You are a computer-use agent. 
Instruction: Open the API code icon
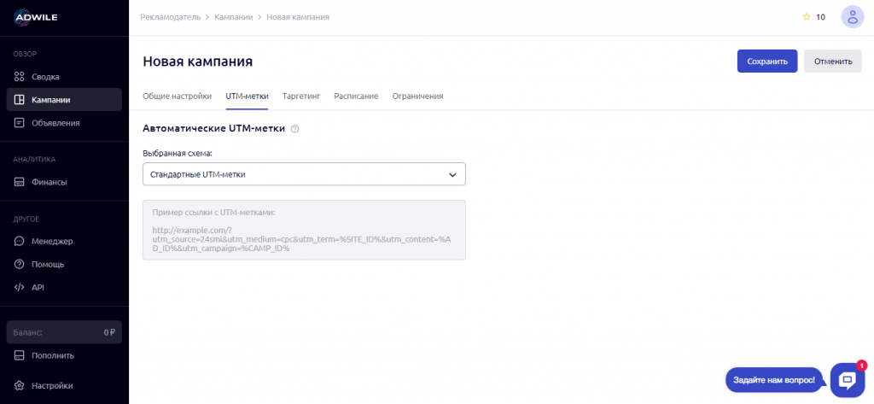[x=20, y=287]
